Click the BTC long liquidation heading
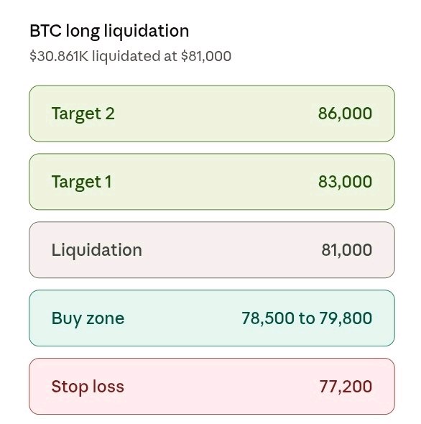The image size is (421, 424). [x=109, y=31]
